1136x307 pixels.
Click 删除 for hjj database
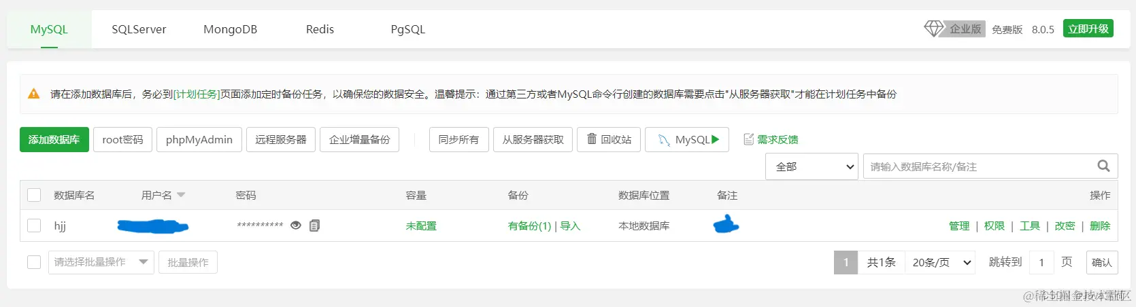tap(1100, 225)
